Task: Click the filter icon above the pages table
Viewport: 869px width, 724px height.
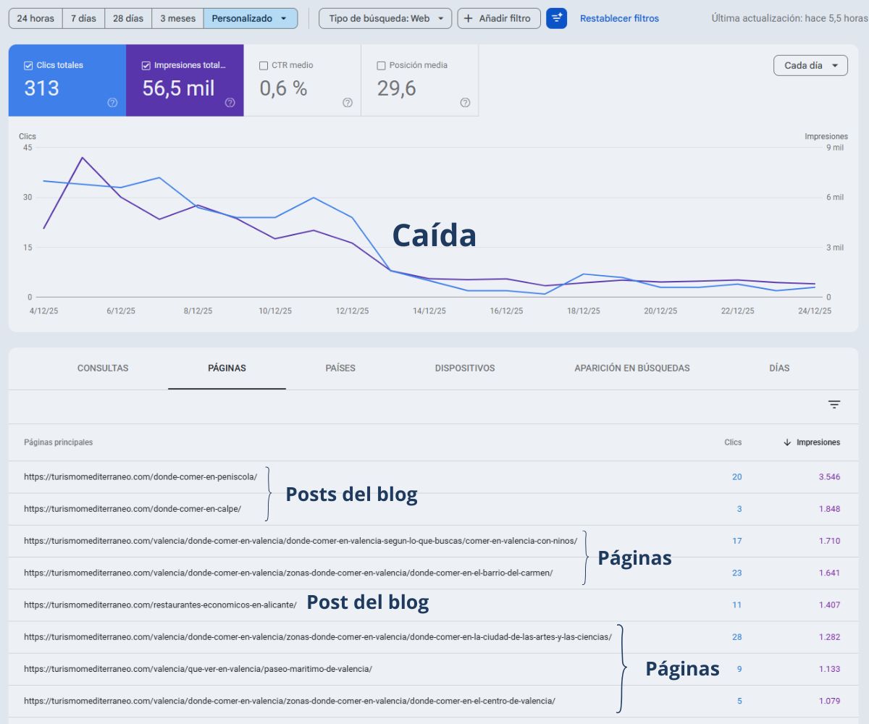Action: point(834,404)
